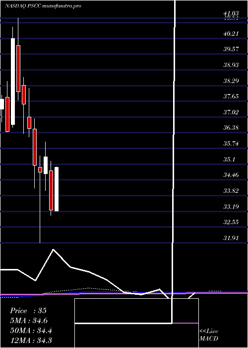
Task: Click the 36.38 price axis label
Action: [231, 128]
